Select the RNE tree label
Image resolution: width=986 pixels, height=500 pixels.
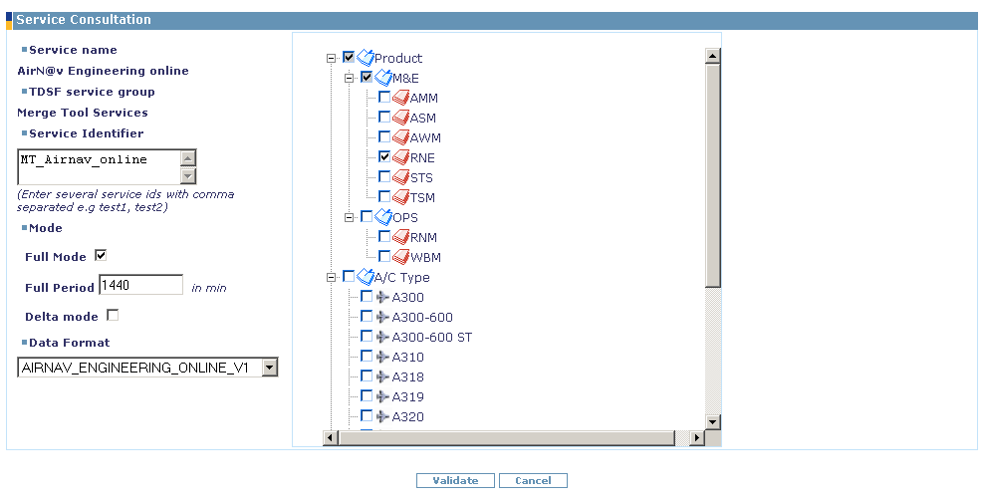coord(422,158)
